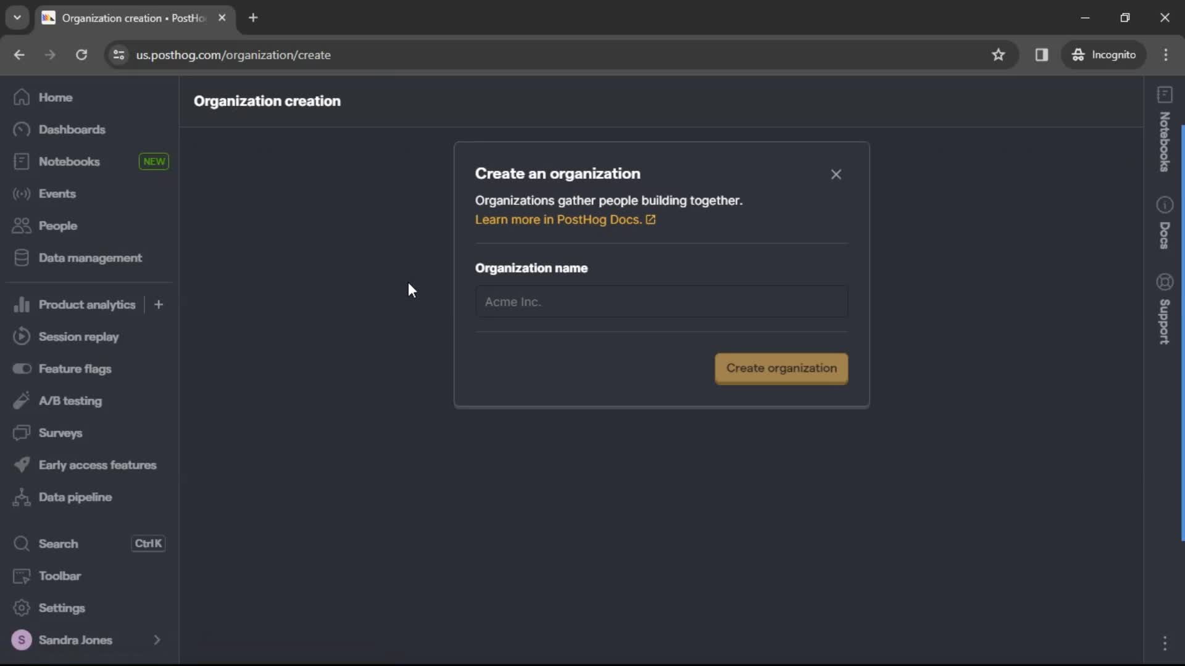Expand Product analytics options

point(159,304)
